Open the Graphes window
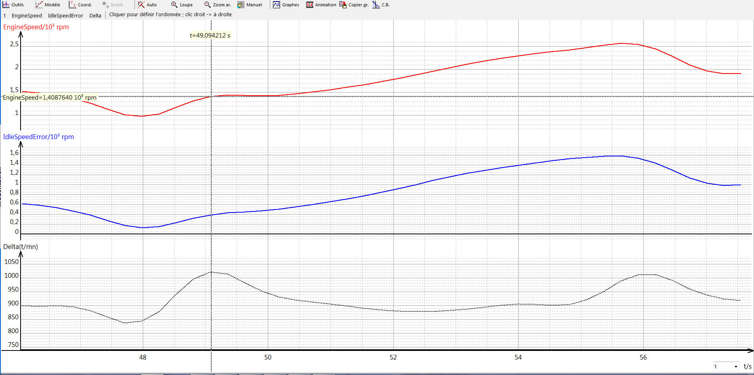754x375 pixels. (x=286, y=5)
